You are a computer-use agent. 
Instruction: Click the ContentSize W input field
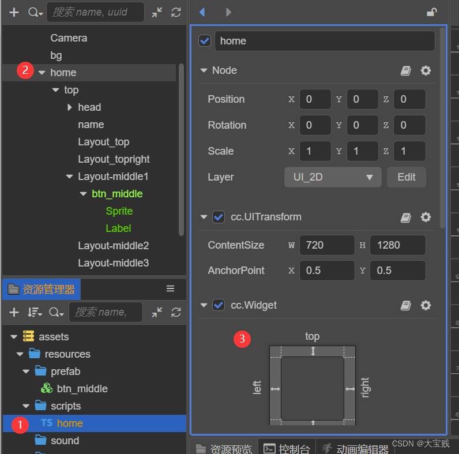pos(326,245)
